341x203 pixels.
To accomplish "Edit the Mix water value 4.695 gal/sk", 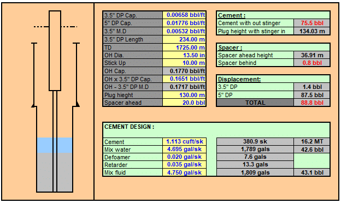I will pyautogui.click(x=184, y=150).
